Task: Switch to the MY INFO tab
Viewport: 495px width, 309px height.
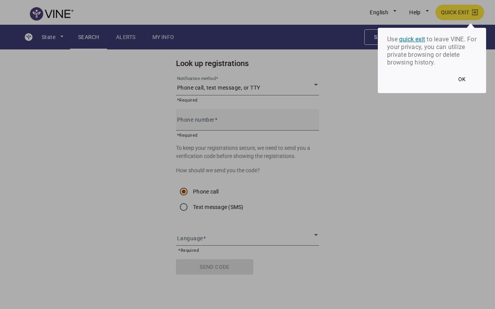Action: [163, 37]
